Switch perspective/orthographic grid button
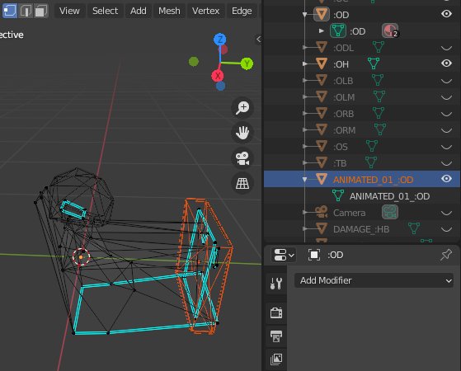The width and height of the screenshot is (461, 371). click(242, 184)
